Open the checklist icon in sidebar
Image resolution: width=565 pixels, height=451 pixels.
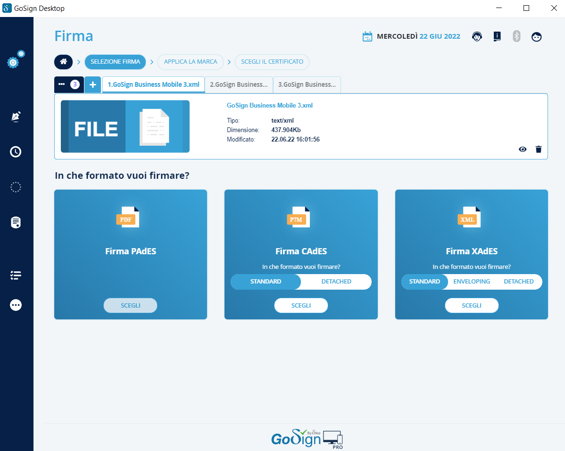(16, 276)
